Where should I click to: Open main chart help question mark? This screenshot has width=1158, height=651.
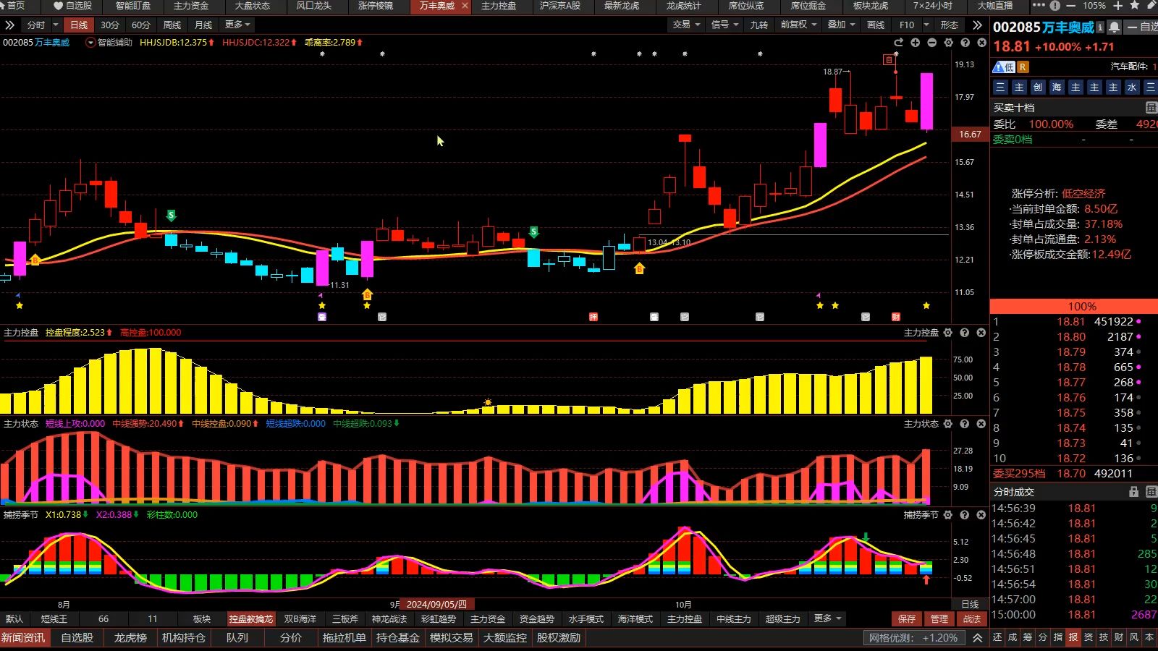click(x=965, y=43)
